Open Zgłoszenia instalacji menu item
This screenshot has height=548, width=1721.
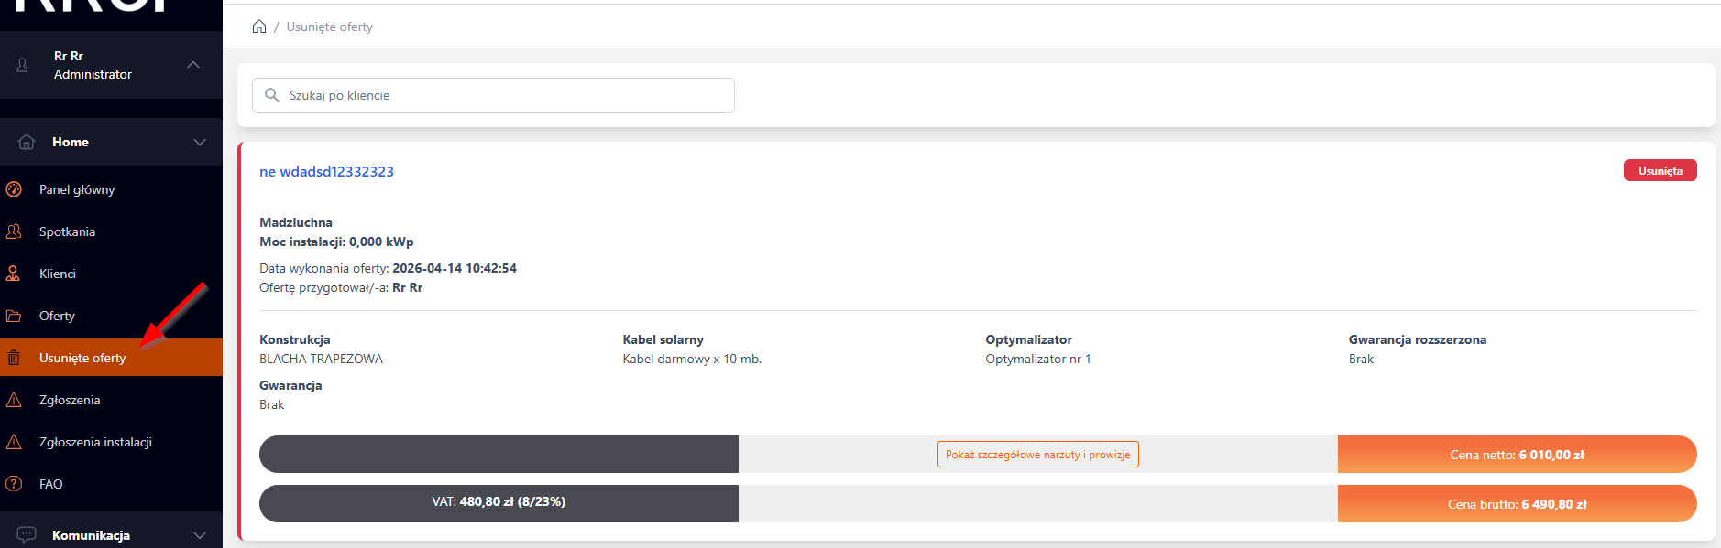click(95, 442)
